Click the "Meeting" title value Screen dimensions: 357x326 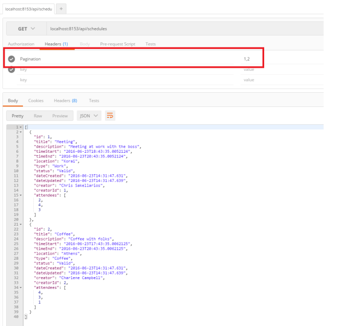click(65, 142)
